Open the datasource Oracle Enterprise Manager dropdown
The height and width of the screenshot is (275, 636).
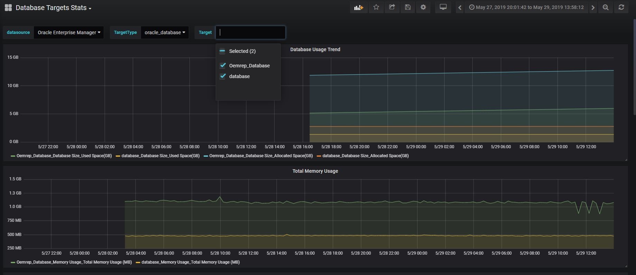(69, 32)
